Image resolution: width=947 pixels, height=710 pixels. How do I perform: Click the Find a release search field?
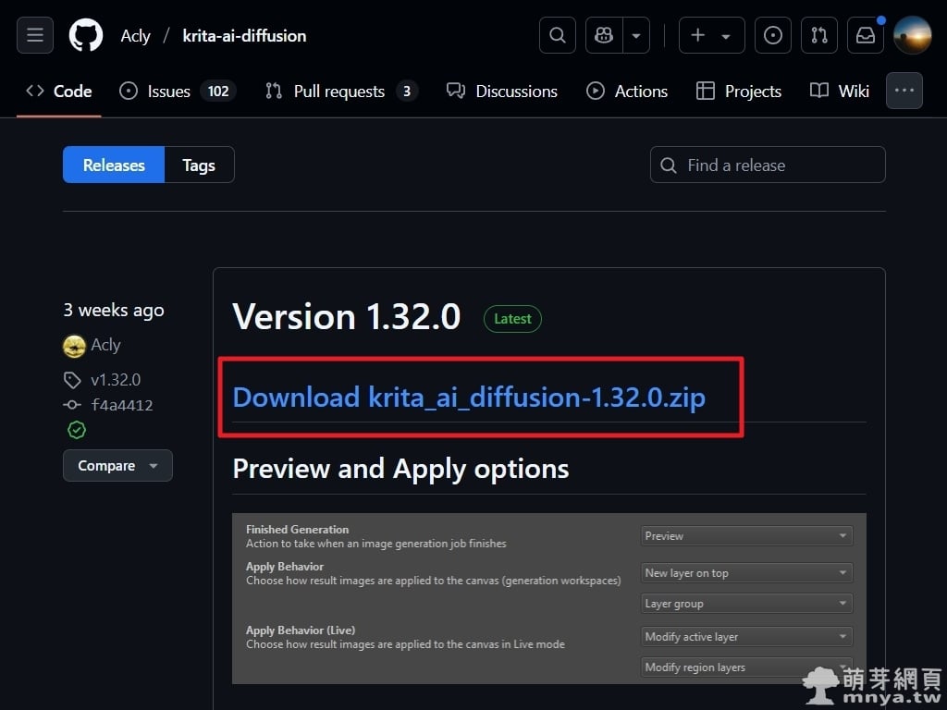pyautogui.click(x=768, y=165)
